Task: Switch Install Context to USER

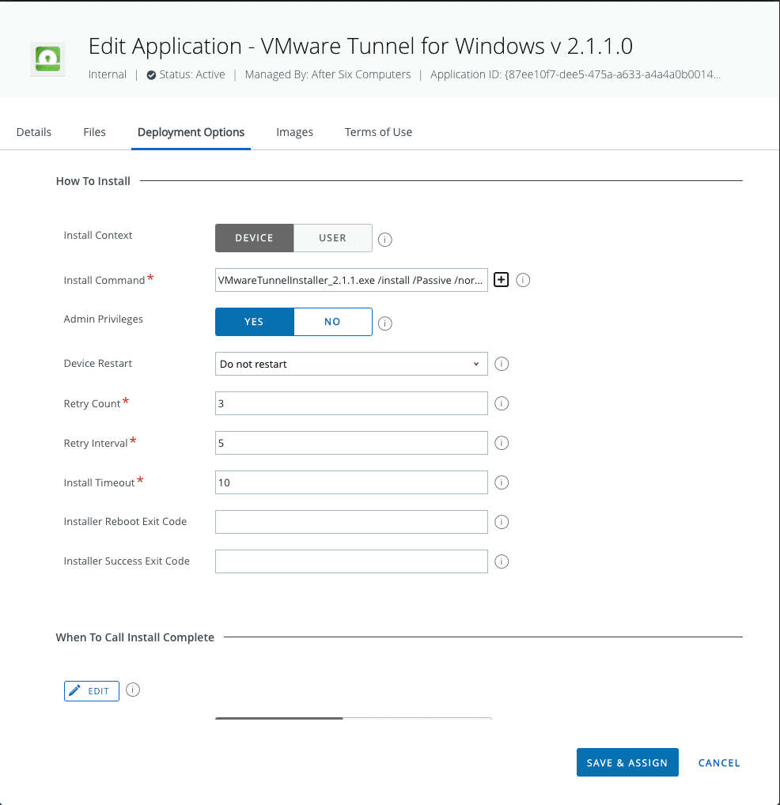Action: [332, 238]
